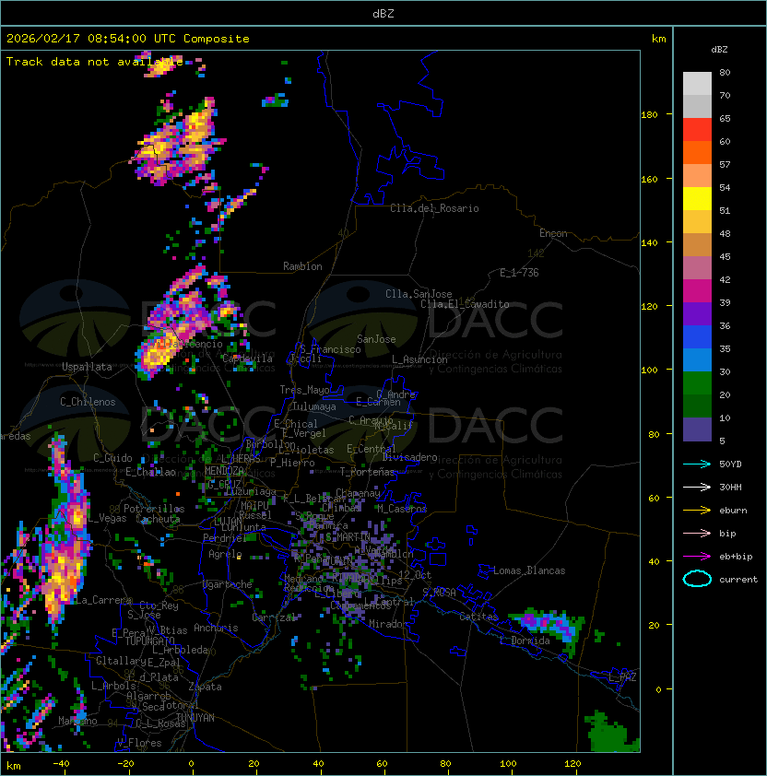Screen dimensions: 767x776
Task: Click the 'current' legend label
Action: point(738,580)
